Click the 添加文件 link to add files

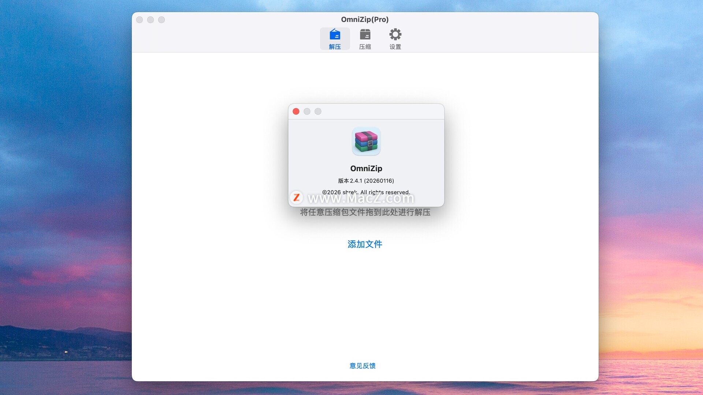(x=365, y=244)
